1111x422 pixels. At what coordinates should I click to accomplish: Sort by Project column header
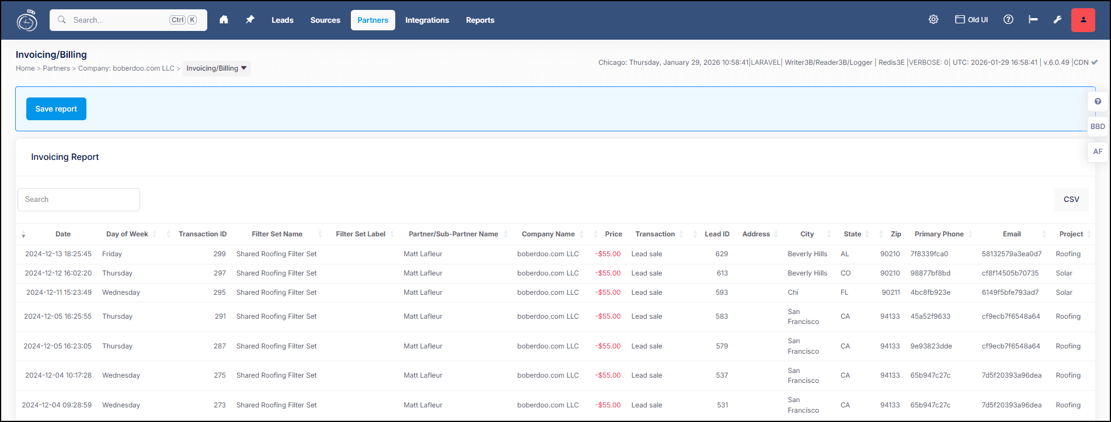tap(1071, 234)
